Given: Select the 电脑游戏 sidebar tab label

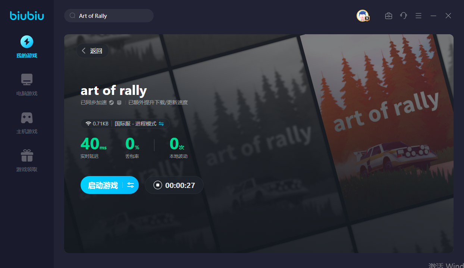Looking at the screenshot, I should point(27,94).
